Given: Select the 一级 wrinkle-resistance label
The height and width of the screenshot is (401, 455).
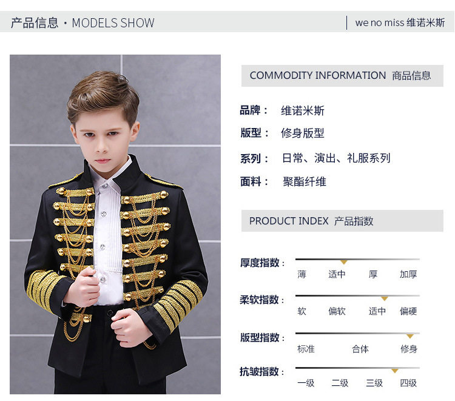Looking at the screenshot, I should click(306, 383).
